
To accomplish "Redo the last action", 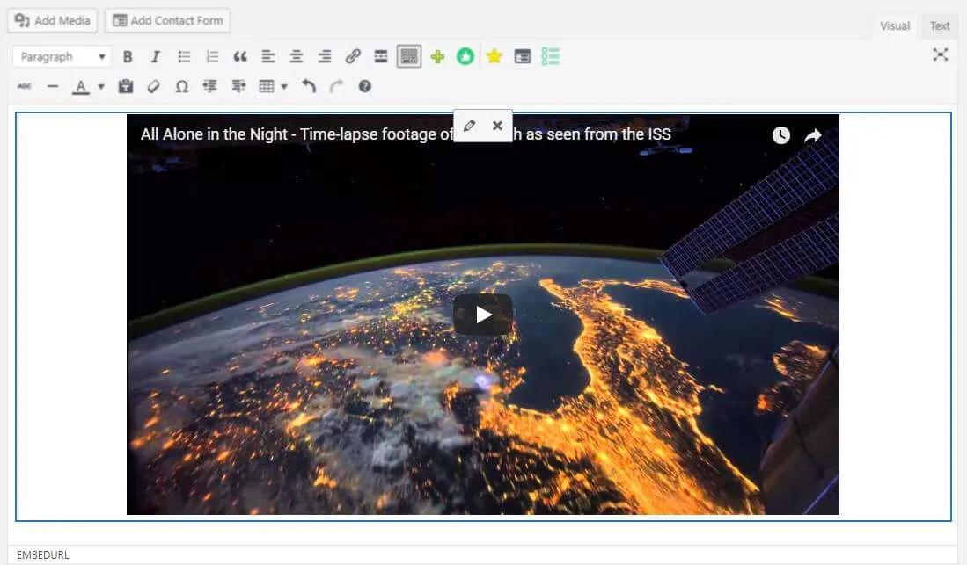I will pyautogui.click(x=337, y=86).
